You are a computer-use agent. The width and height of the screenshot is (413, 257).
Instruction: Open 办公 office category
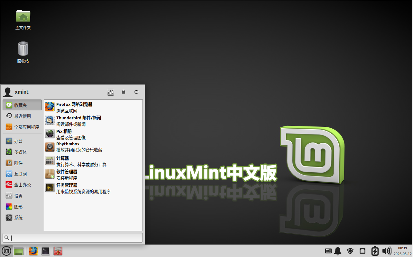point(22,141)
